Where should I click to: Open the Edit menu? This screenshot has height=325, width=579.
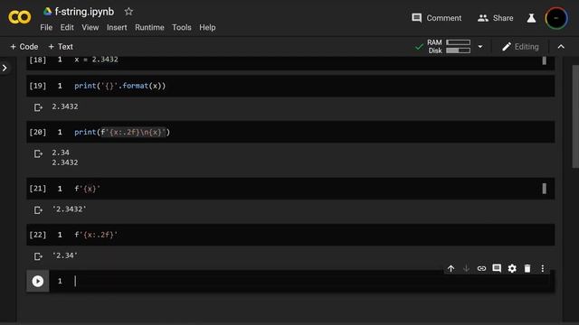(67, 28)
